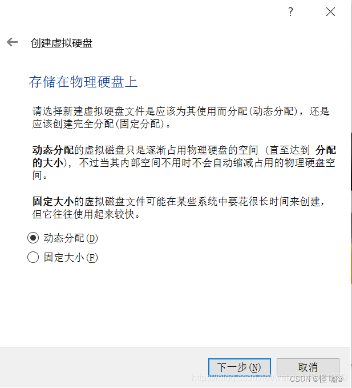352x388 pixels.
Task: Proceed with the 下一步(N) button
Action: [x=239, y=367]
